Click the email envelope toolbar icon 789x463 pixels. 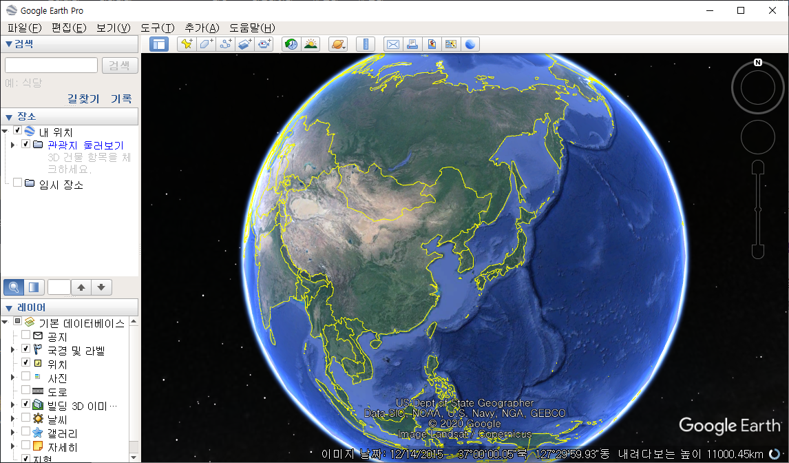pos(393,44)
